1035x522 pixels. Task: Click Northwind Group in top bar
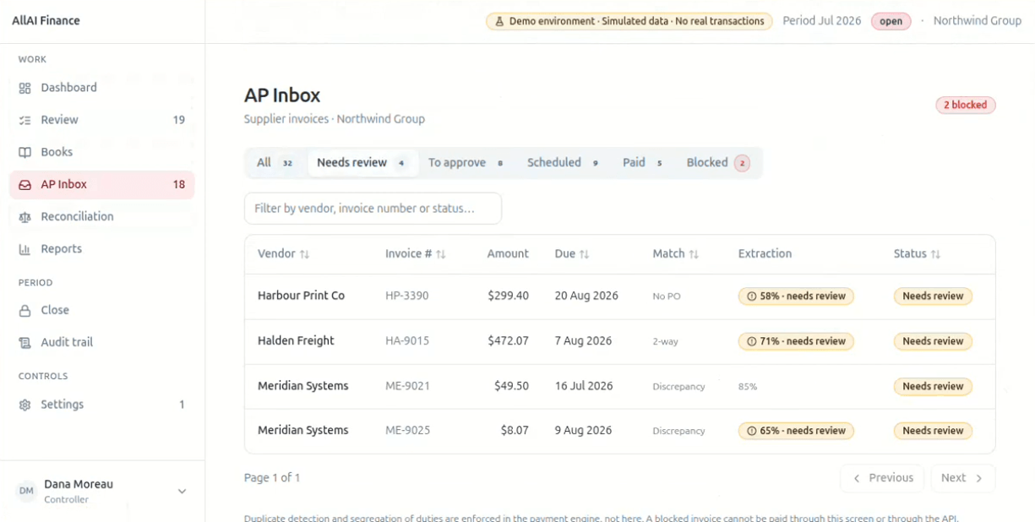(978, 21)
